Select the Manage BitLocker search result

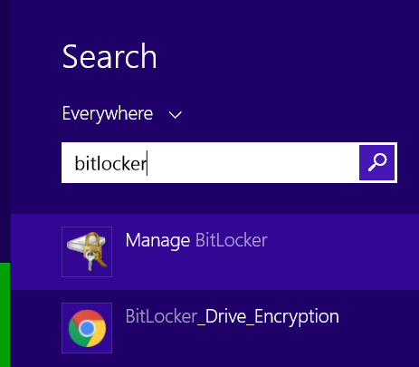coord(214,252)
